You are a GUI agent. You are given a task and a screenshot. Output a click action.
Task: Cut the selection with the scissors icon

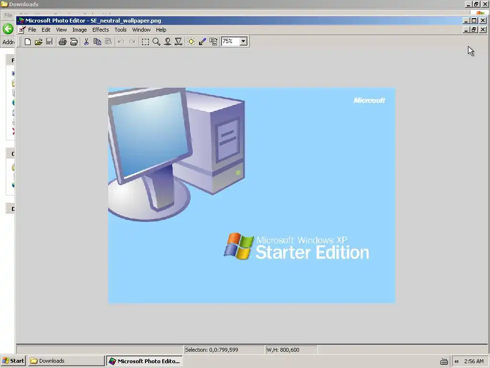click(x=86, y=42)
